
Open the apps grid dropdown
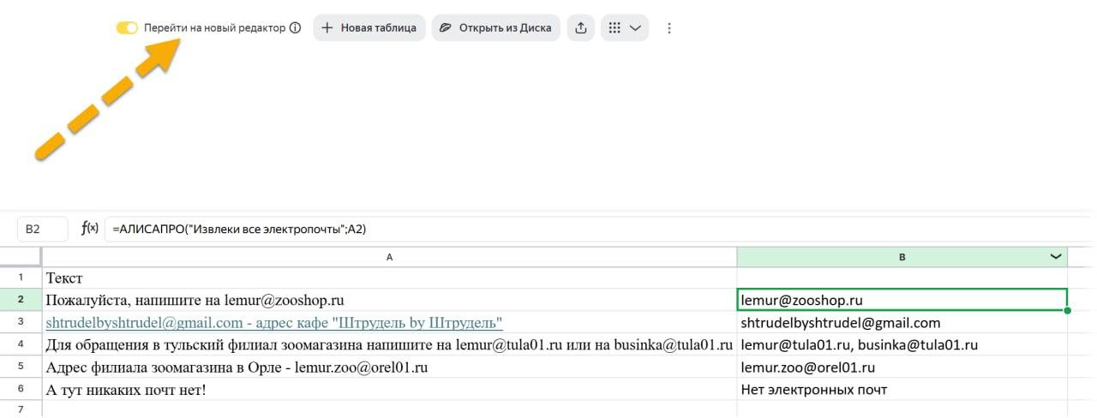coord(625,27)
